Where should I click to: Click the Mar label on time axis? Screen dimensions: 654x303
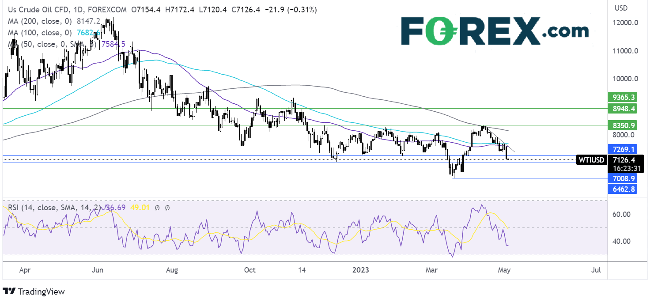point(431,269)
